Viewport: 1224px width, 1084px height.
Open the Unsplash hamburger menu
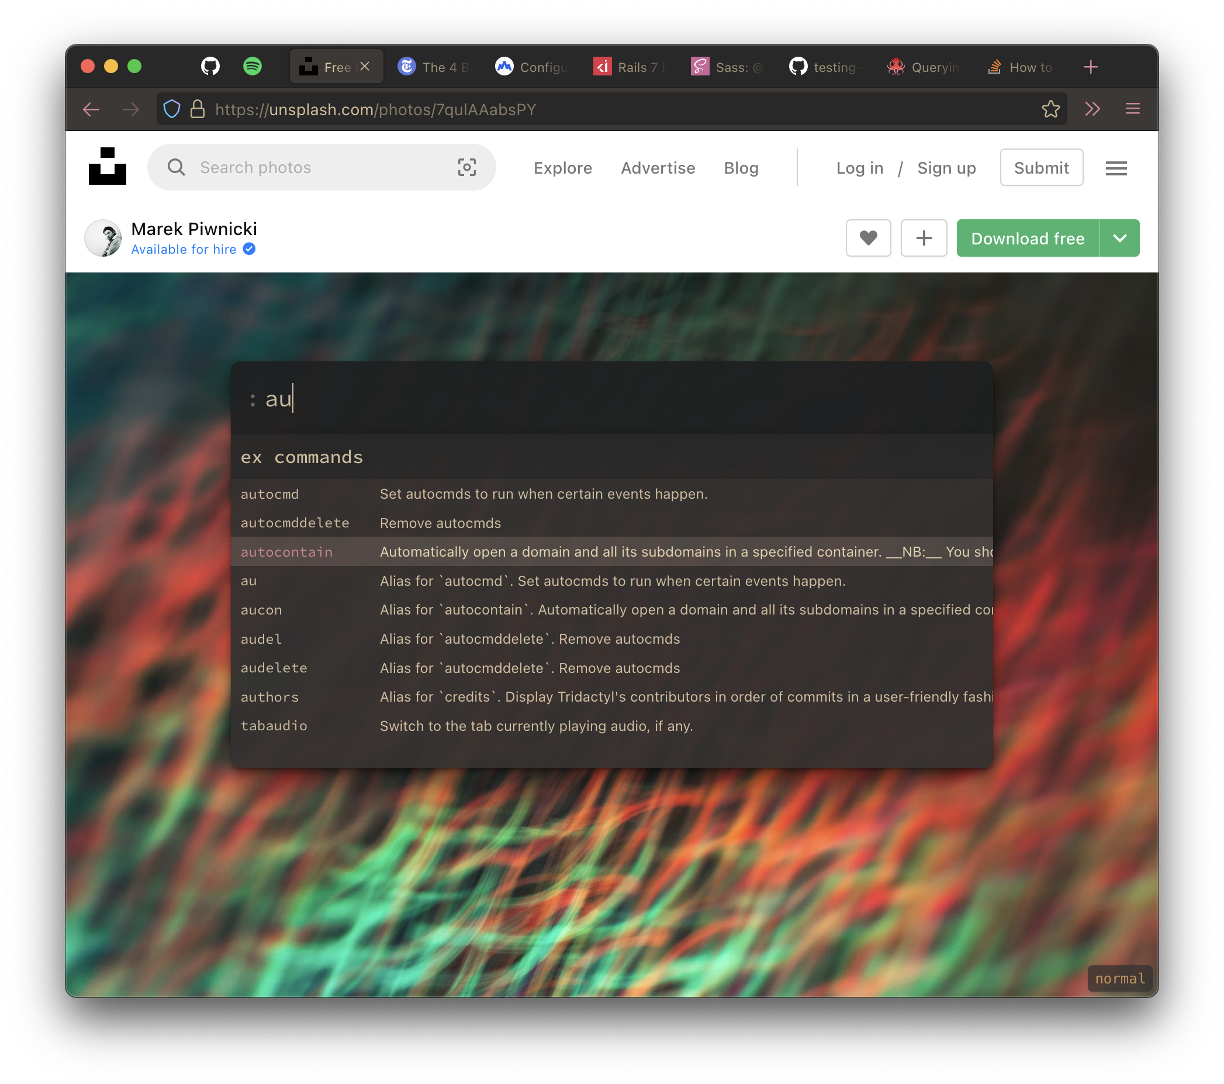click(1116, 168)
